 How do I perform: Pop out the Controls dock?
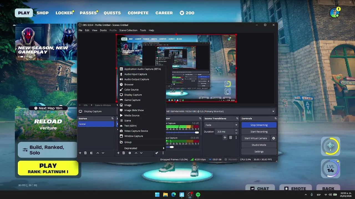tap(275, 119)
